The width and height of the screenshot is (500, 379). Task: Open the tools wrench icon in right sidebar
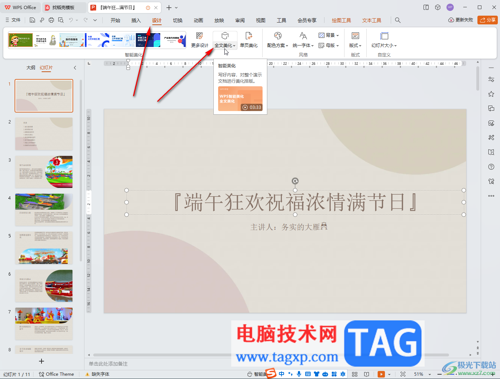click(x=491, y=138)
